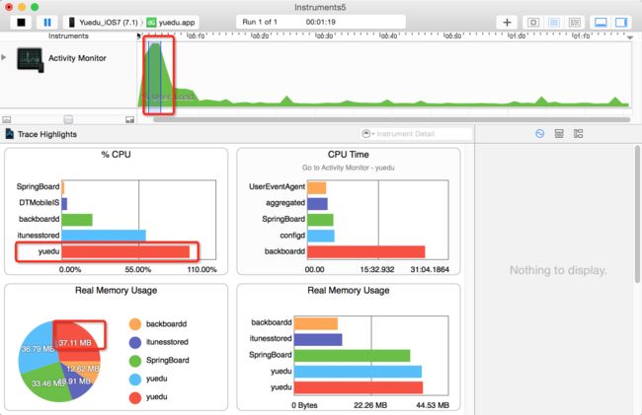
Task: Select the yuedu.app target application
Action: (171, 22)
